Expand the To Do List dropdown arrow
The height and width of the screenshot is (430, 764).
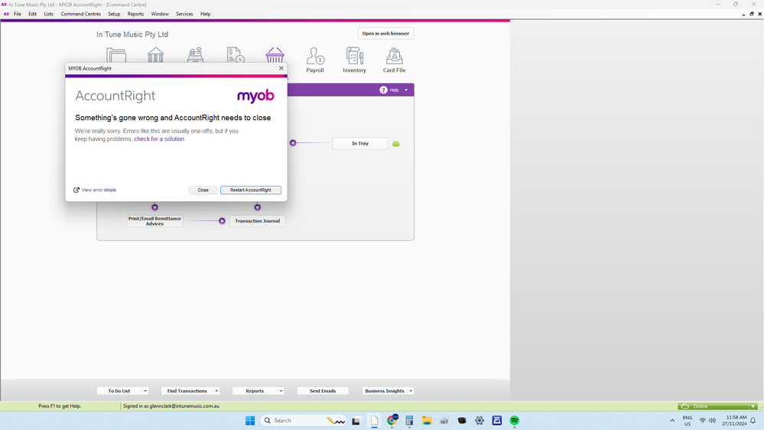tap(145, 391)
